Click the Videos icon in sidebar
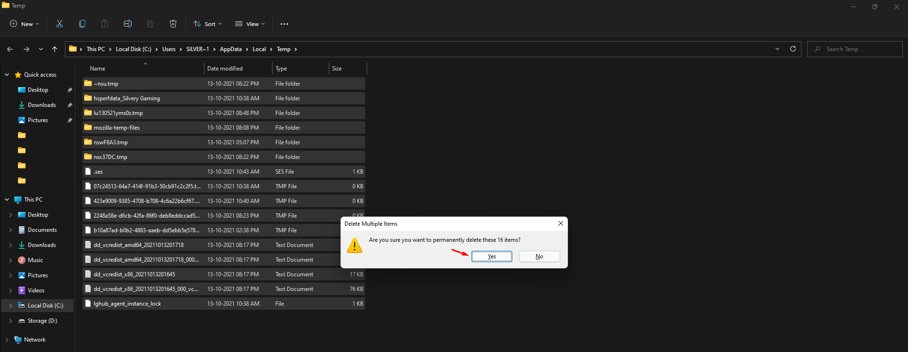The width and height of the screenshot is (908, 352). tap(22, 290)
